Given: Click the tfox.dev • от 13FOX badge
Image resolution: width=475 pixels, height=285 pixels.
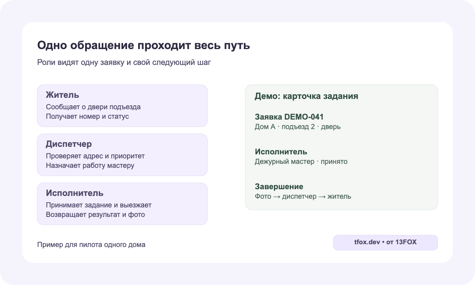Looking at the screenshot, I should 386,243.
